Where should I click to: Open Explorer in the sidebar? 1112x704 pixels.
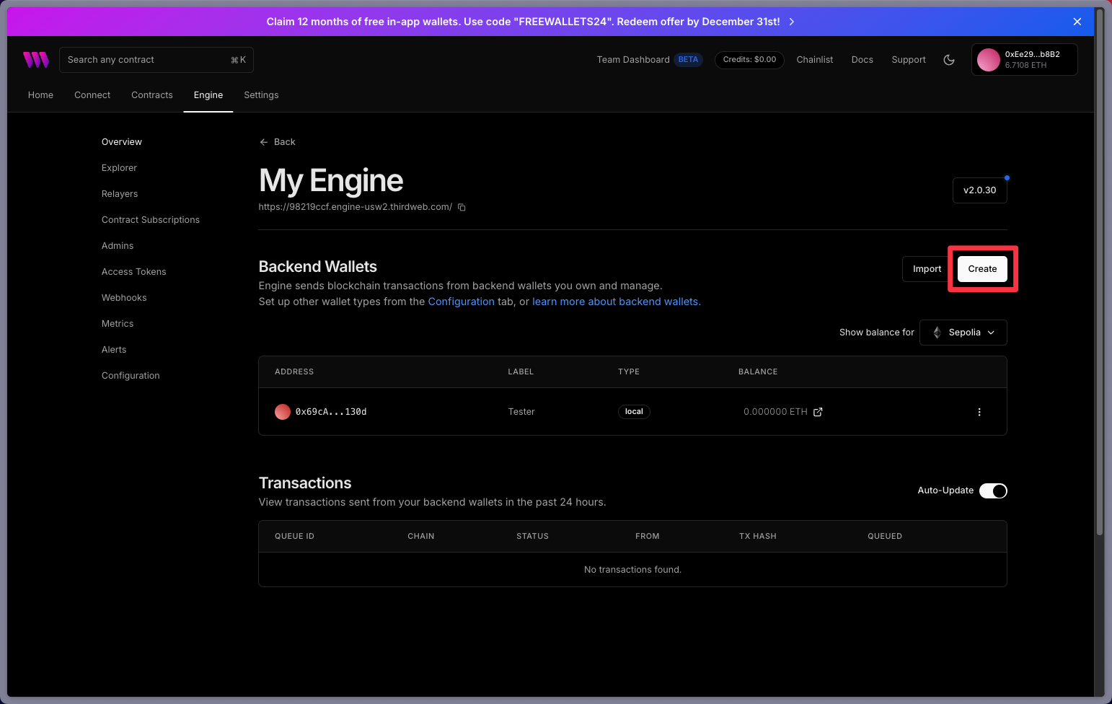point(119,168)
